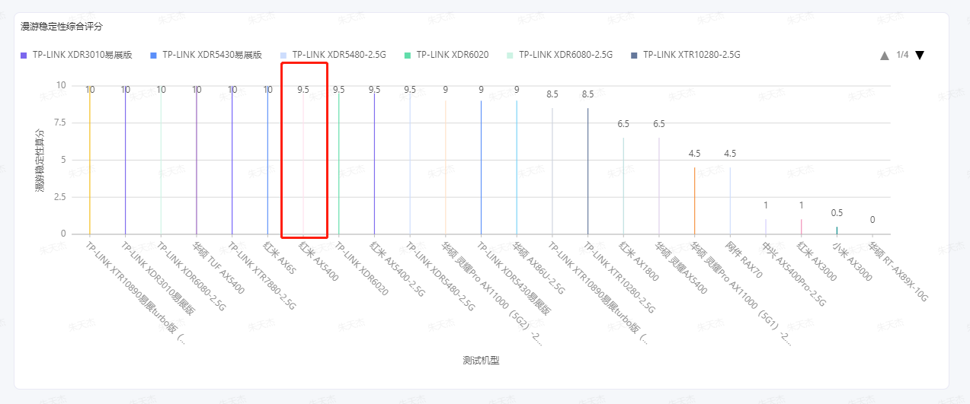The width and height of the screenshot is (970, 404).
Task: Click value 0.5 above 小米 AX3000 bar
Action: point(837,213)
